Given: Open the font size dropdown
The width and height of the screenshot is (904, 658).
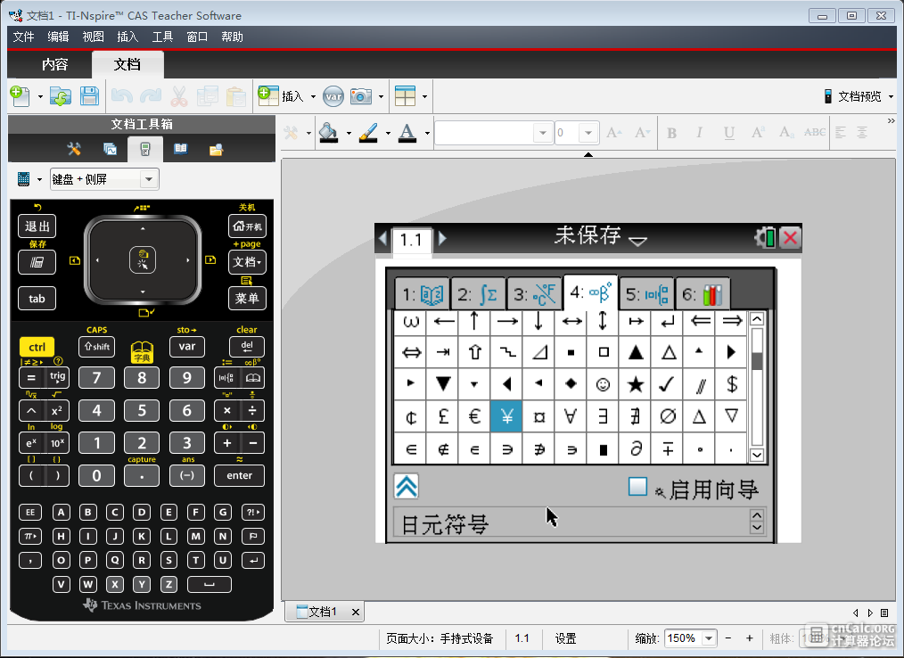Looking at the screenshot, I should 588,133.
